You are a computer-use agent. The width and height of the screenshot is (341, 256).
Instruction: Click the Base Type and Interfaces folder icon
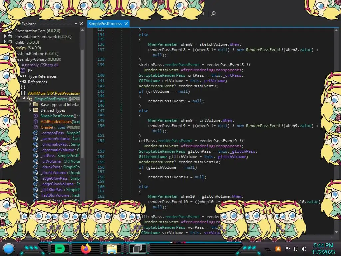click(x=36, y=104)
